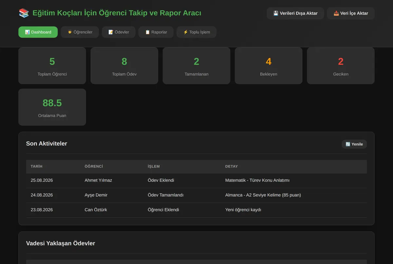Select the Tamamlanan stat card
The height and width of the screenshot is (264, 393).
196,66
